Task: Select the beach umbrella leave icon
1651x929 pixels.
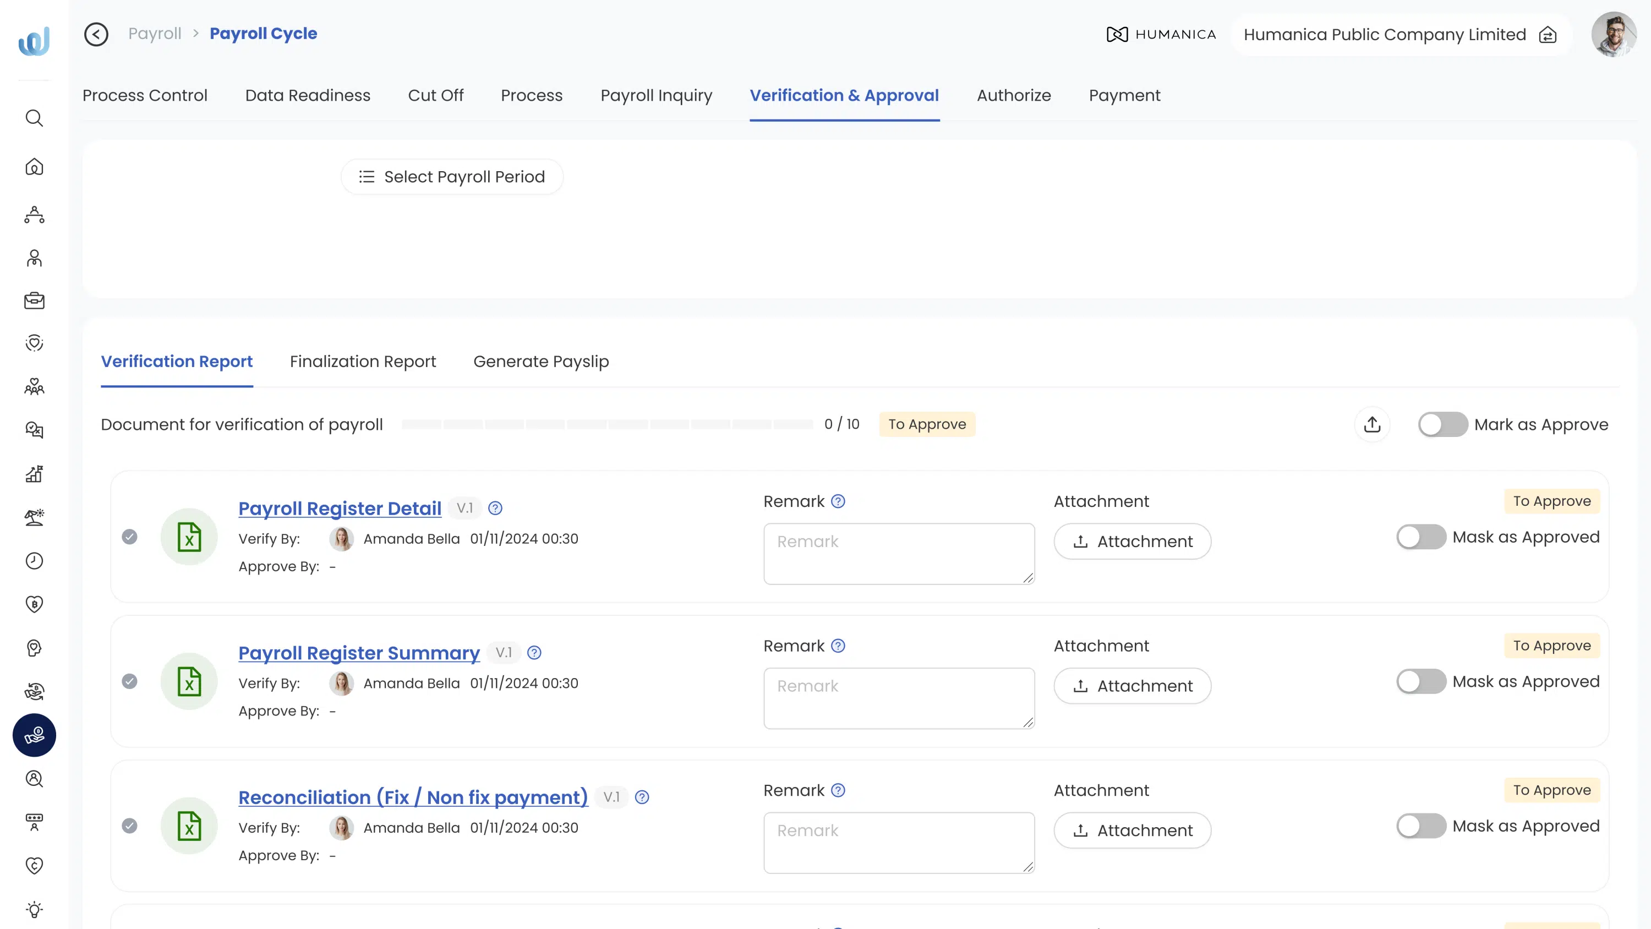Action: pyautogui.click(x=34, y=517)
